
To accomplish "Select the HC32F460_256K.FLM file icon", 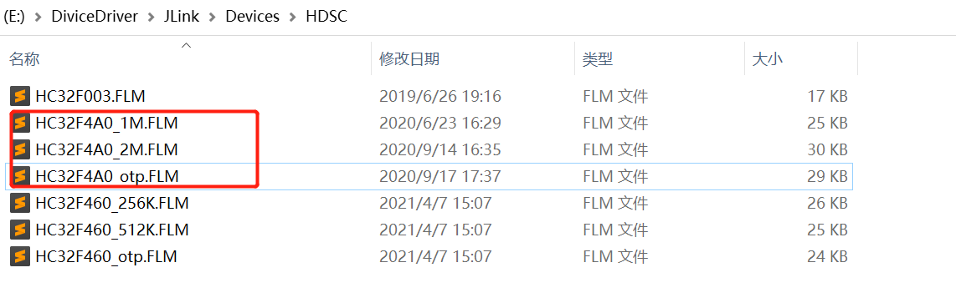I will [21, 203].
